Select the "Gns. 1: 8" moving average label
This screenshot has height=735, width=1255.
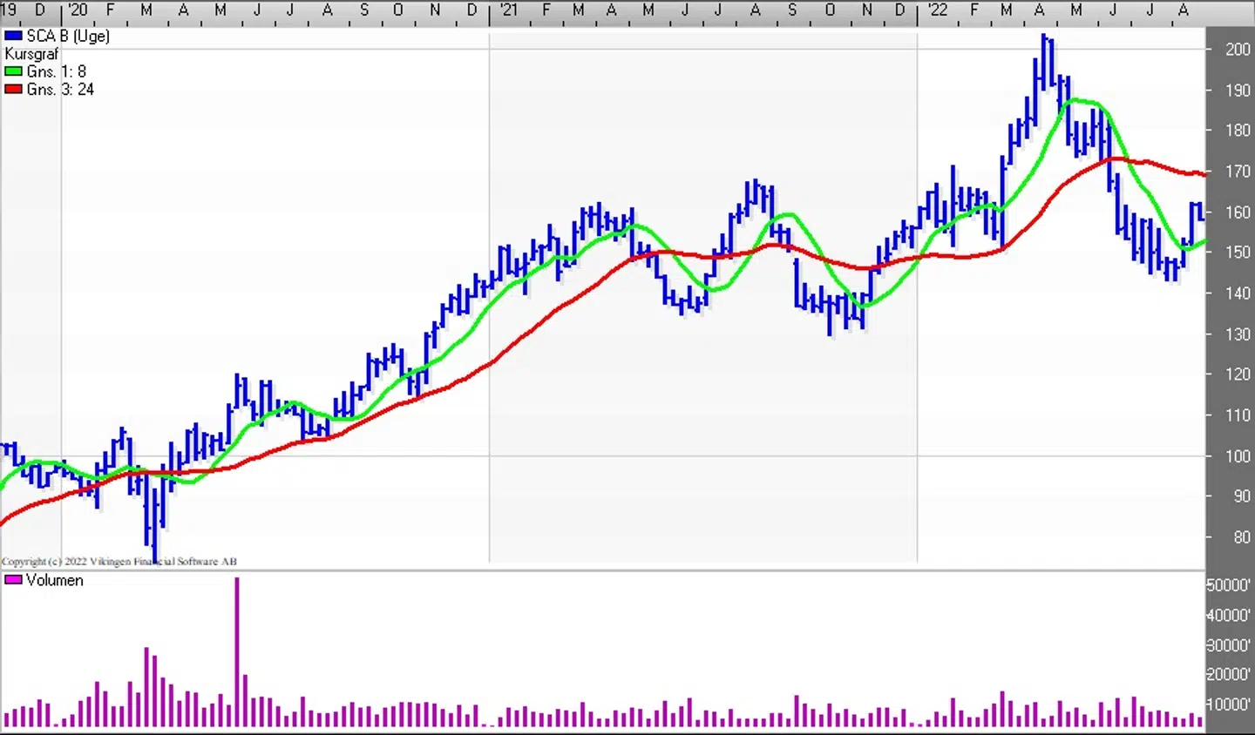pyautogui.click(x=57, y=71)
